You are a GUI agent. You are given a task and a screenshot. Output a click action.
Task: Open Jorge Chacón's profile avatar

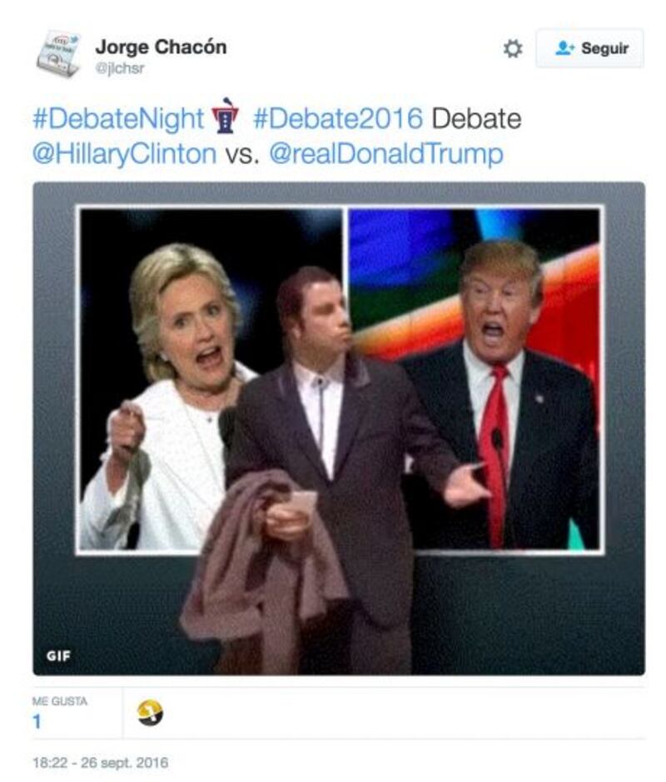coord(58,54)
